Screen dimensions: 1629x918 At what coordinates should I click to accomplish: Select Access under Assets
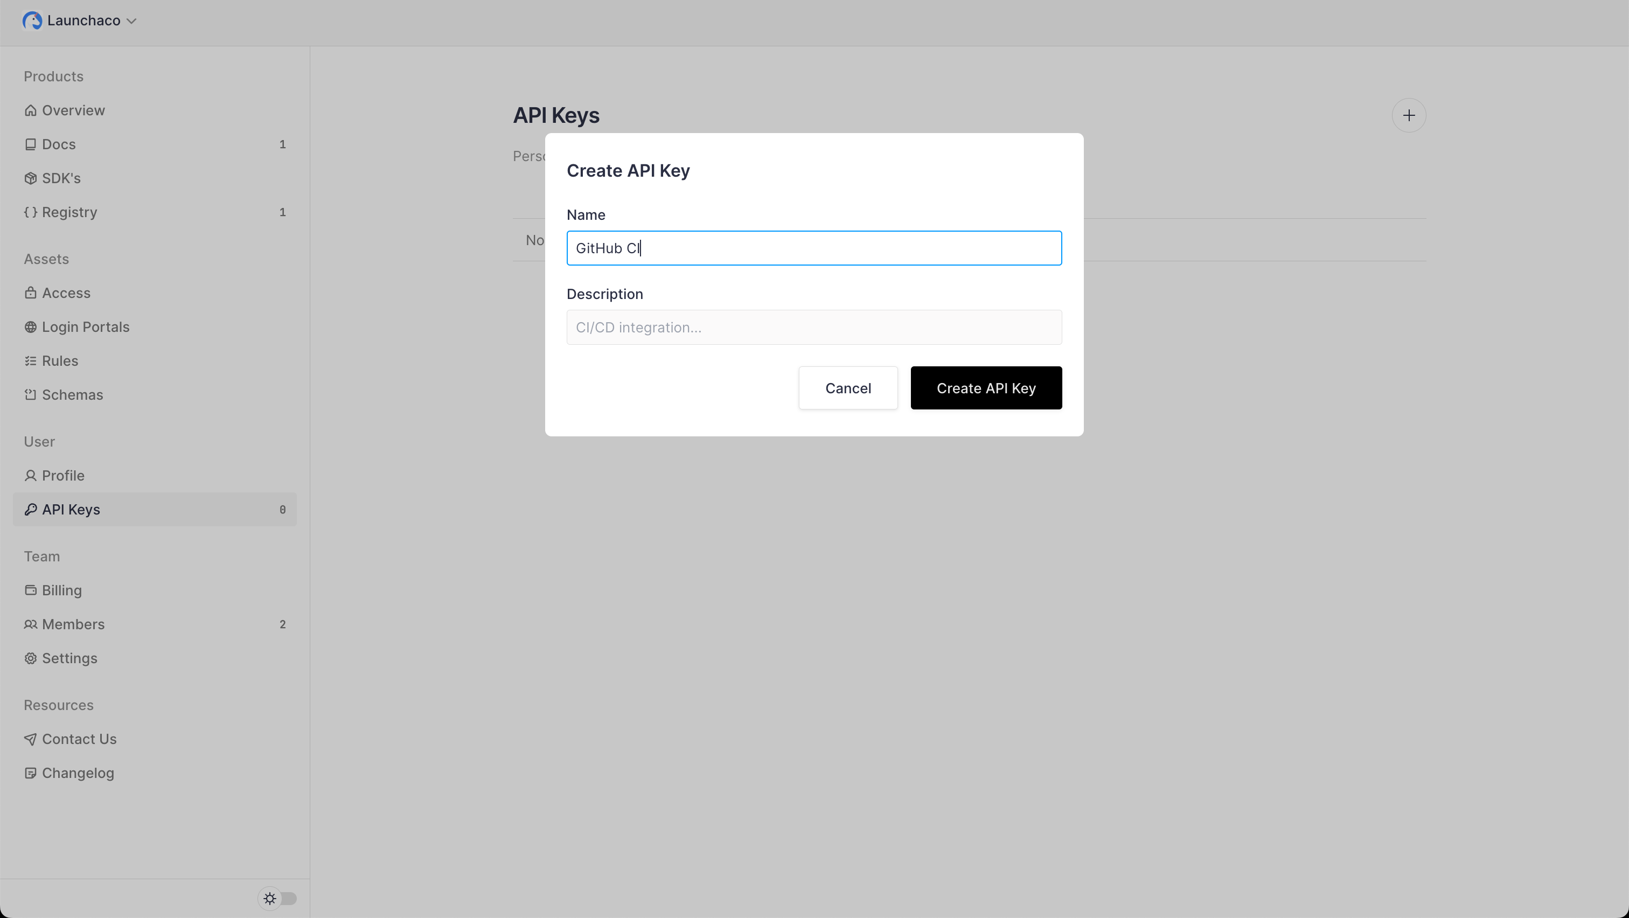[154, 294]
